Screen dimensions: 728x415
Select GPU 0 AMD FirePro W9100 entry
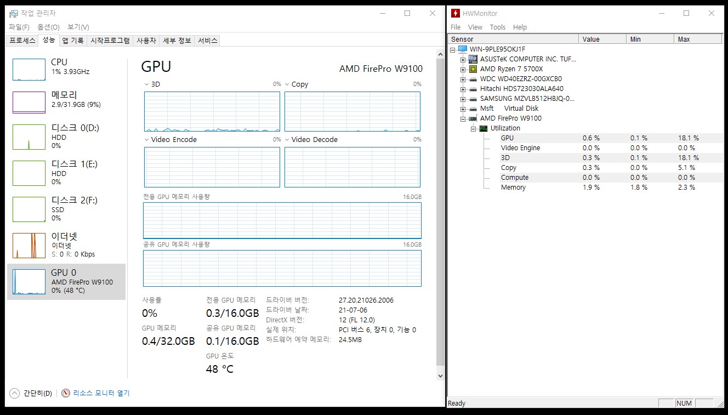(x=66, y=281)
